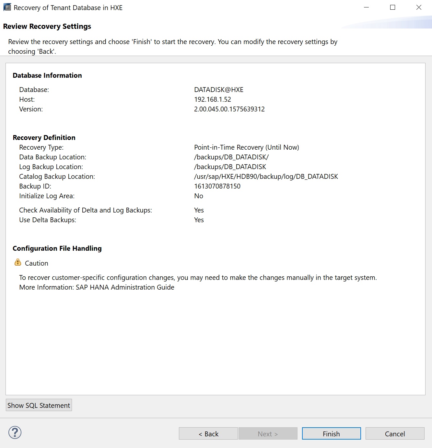Select the Backup ID 1613070878150
The height and width of the screenshot is (448, 432).
(217, 186)
